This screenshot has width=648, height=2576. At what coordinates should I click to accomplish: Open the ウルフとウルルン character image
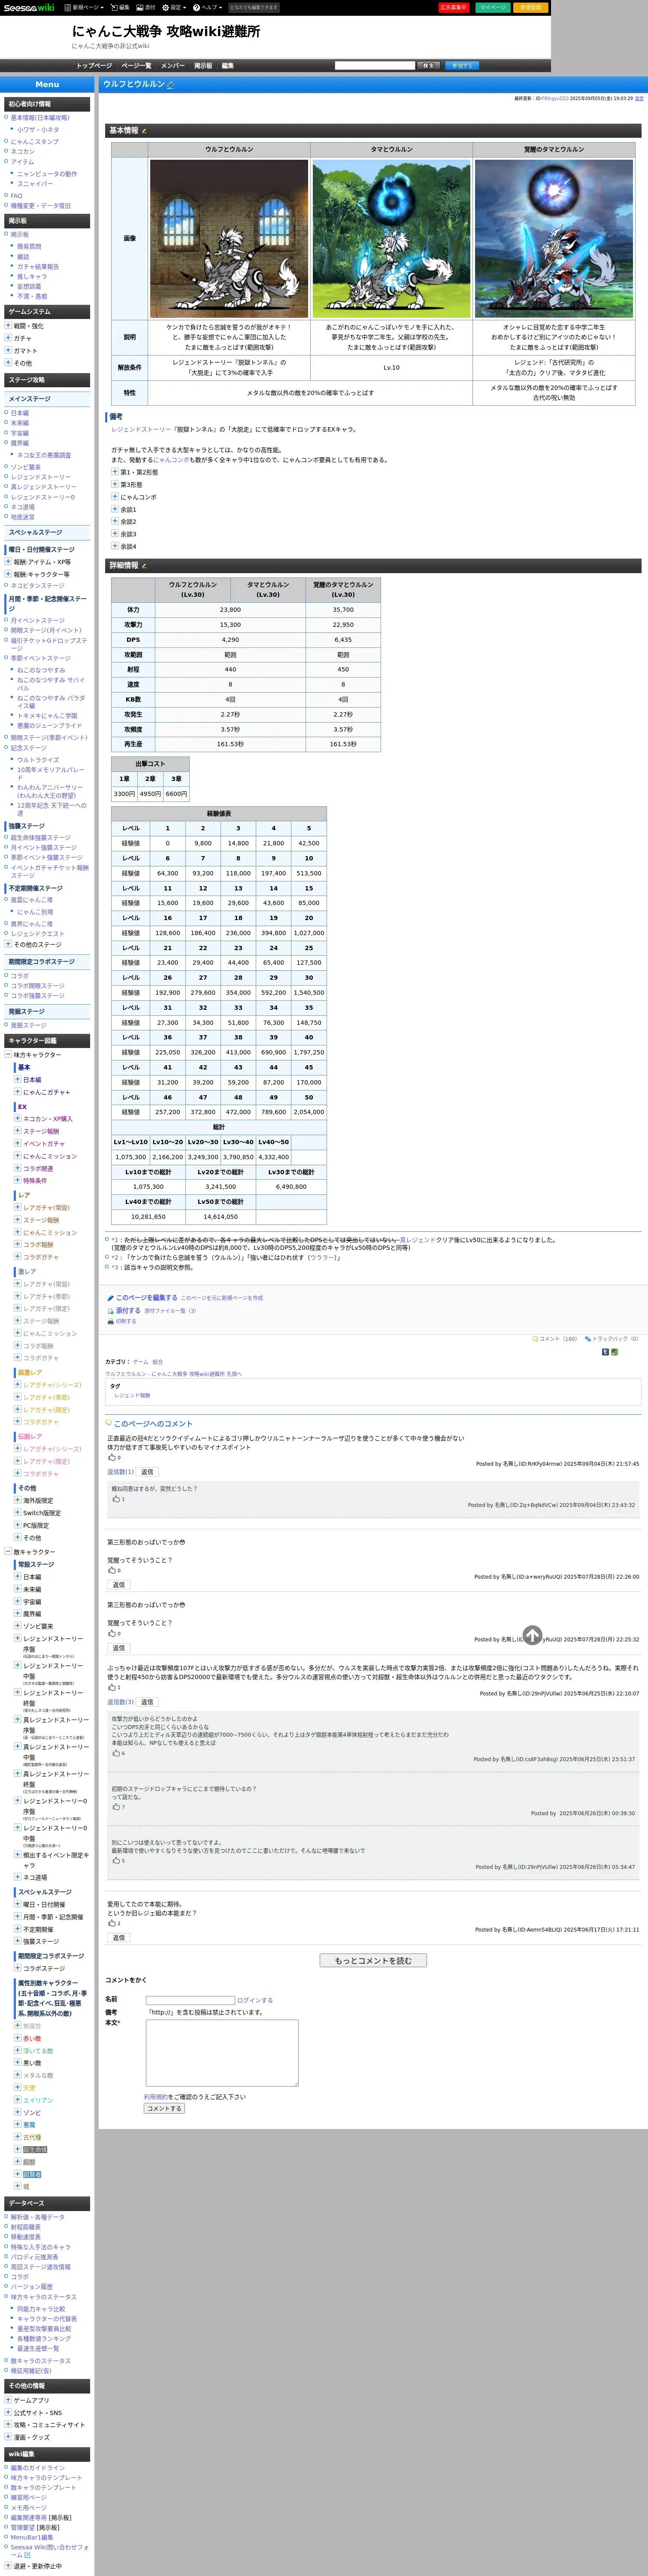[229, 239]
